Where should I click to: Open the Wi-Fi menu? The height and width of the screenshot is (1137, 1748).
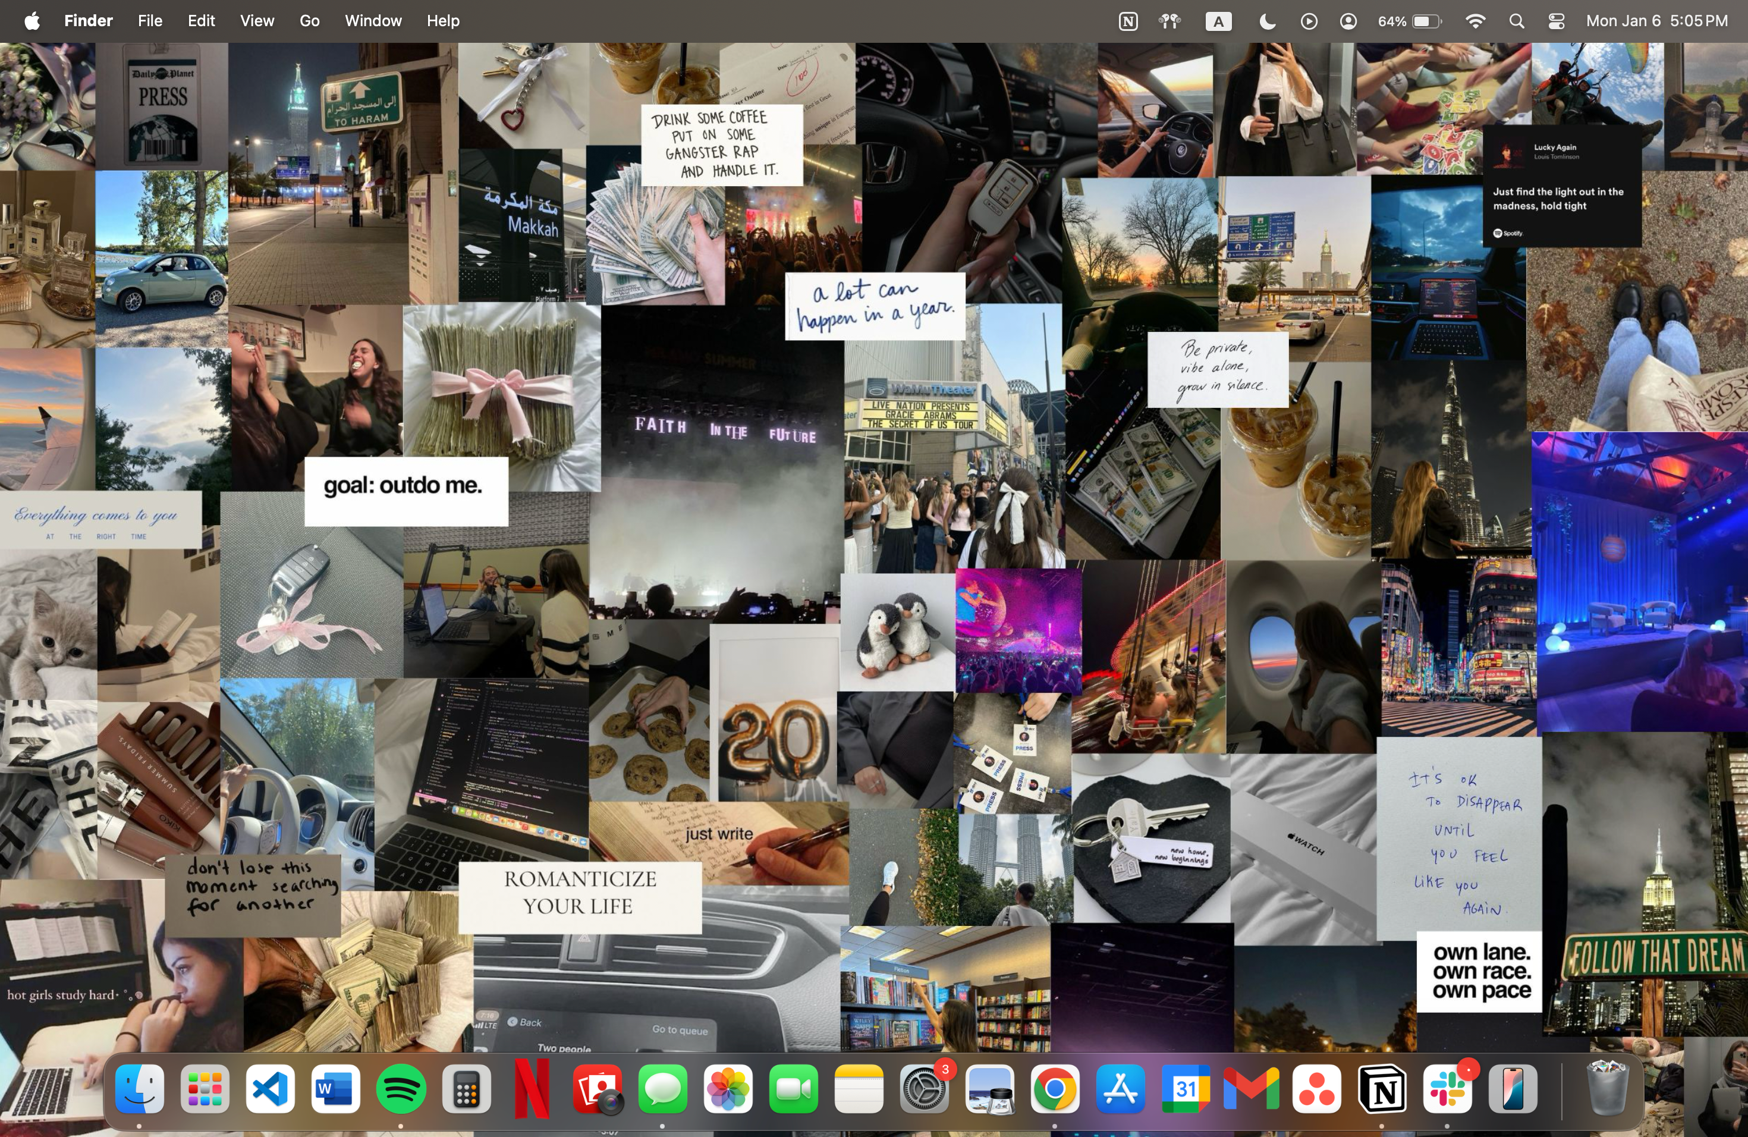1475,21
